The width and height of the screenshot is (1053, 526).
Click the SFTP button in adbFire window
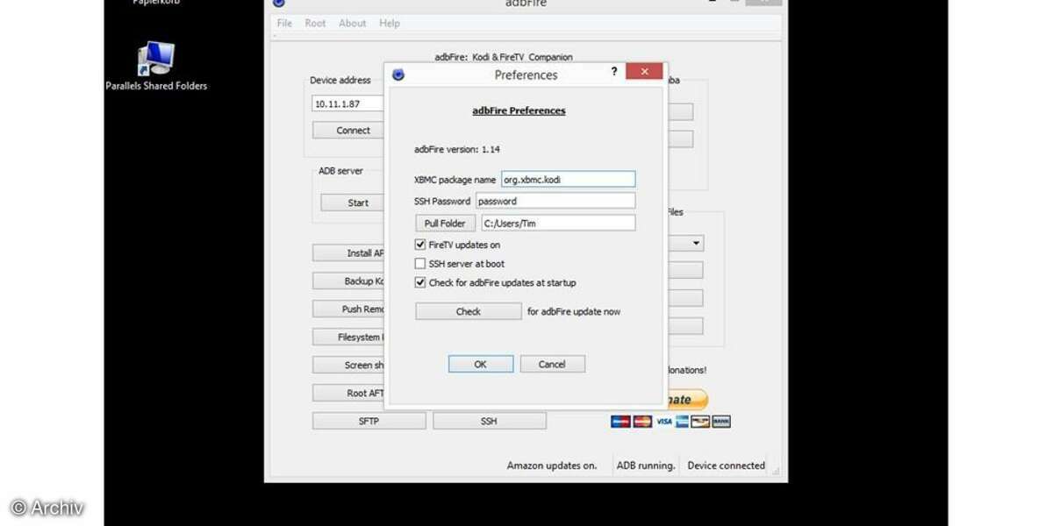pos(369,421)
